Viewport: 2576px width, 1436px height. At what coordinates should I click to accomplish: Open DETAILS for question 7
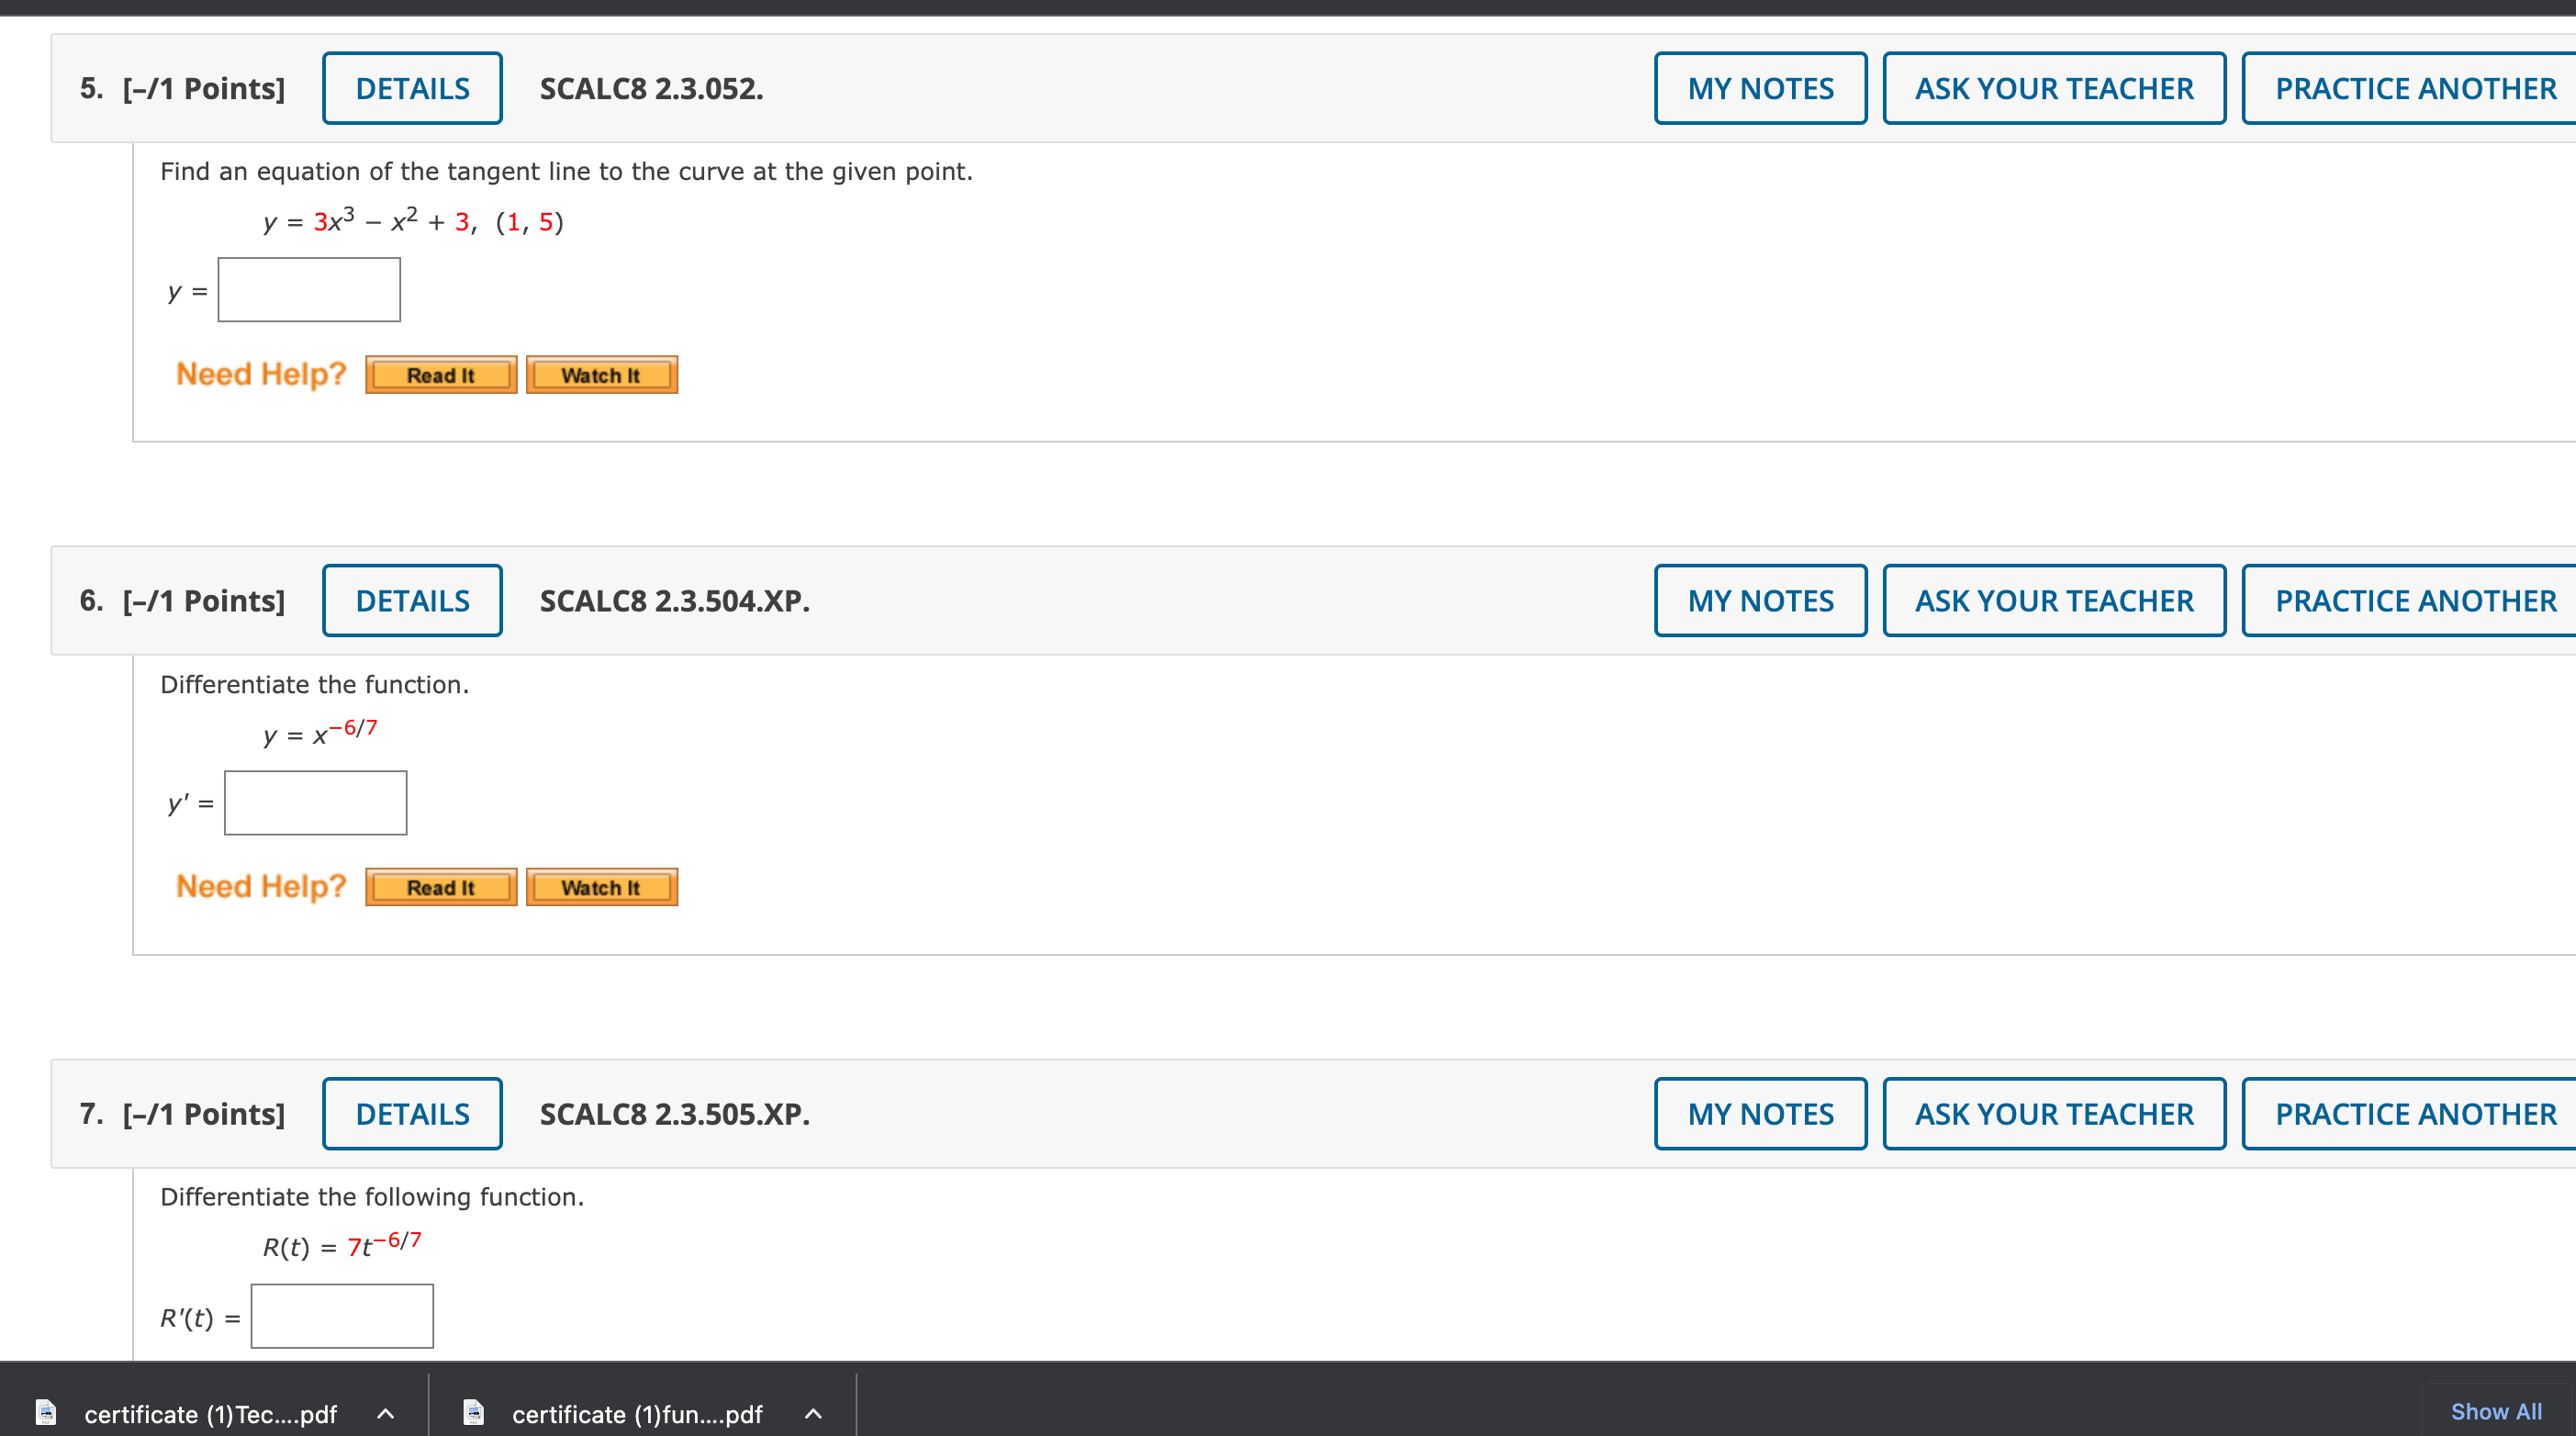412,1113
